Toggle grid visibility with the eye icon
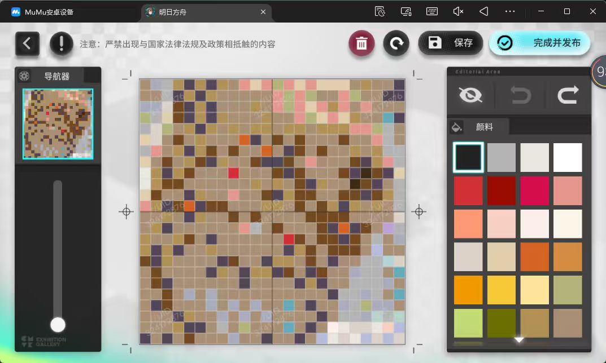 pos(470,95)
